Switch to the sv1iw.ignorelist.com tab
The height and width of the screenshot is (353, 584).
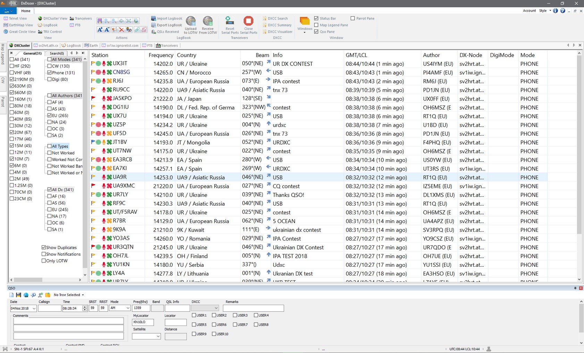(120, 46)
